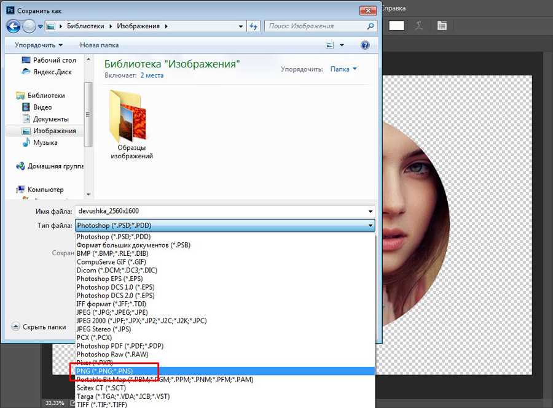Choose Photoshop EPS (*.EPS) format option
Viewport: 553px width, 408px height.
pyautogui.click(x=225, y=279)
